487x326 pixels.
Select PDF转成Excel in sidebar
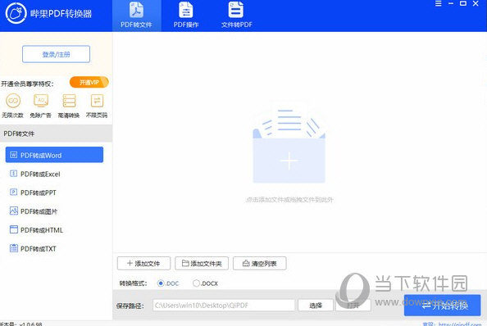click(54, 174)
